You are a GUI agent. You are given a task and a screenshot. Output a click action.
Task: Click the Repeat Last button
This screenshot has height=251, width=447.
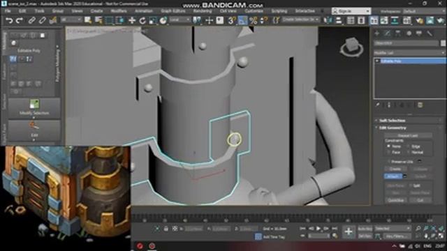pos(408,136)
